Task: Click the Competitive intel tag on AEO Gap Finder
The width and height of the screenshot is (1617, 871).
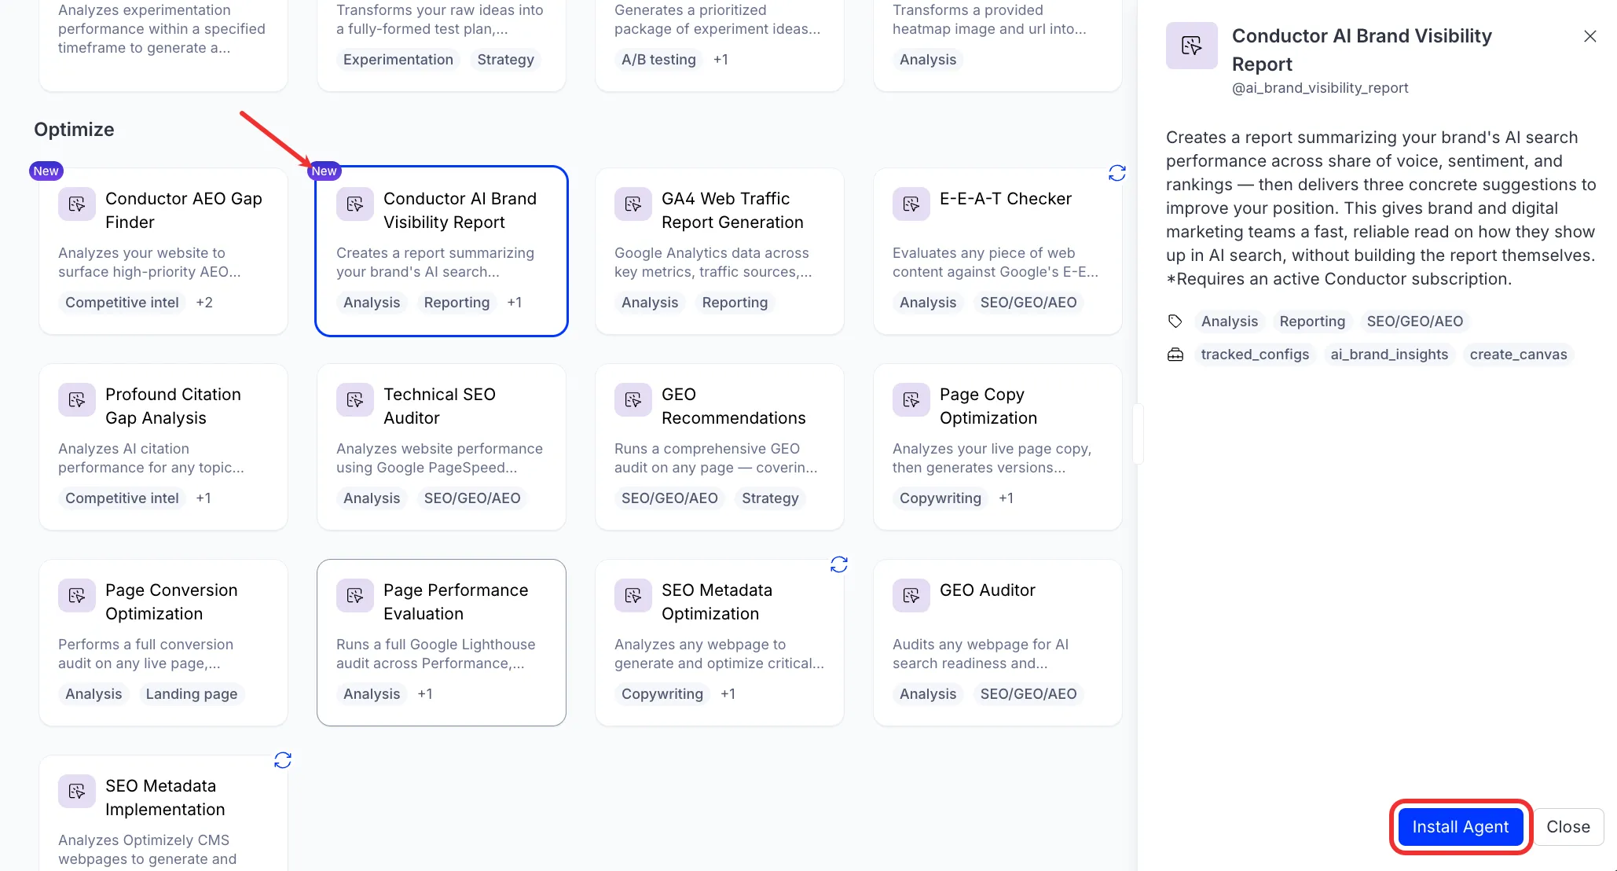Action: [122, 303]
